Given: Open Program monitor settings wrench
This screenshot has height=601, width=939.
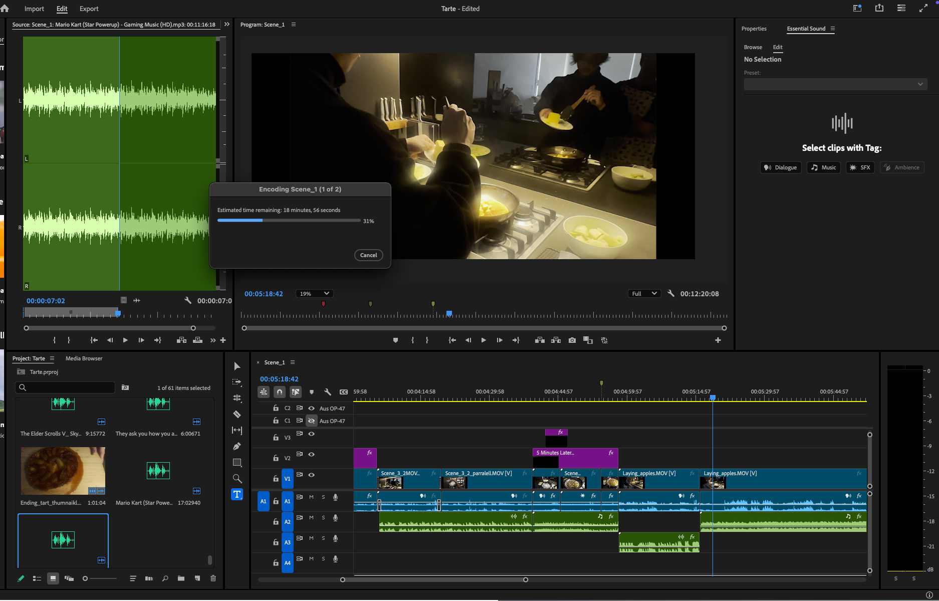Looking at the screenshot, I should pyautogui.click(x=671, y=294).
